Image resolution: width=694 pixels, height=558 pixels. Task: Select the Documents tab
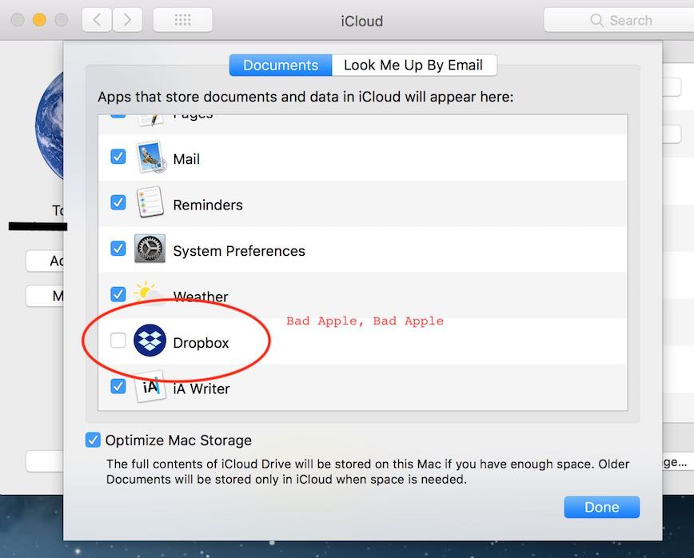pos(280,66)
